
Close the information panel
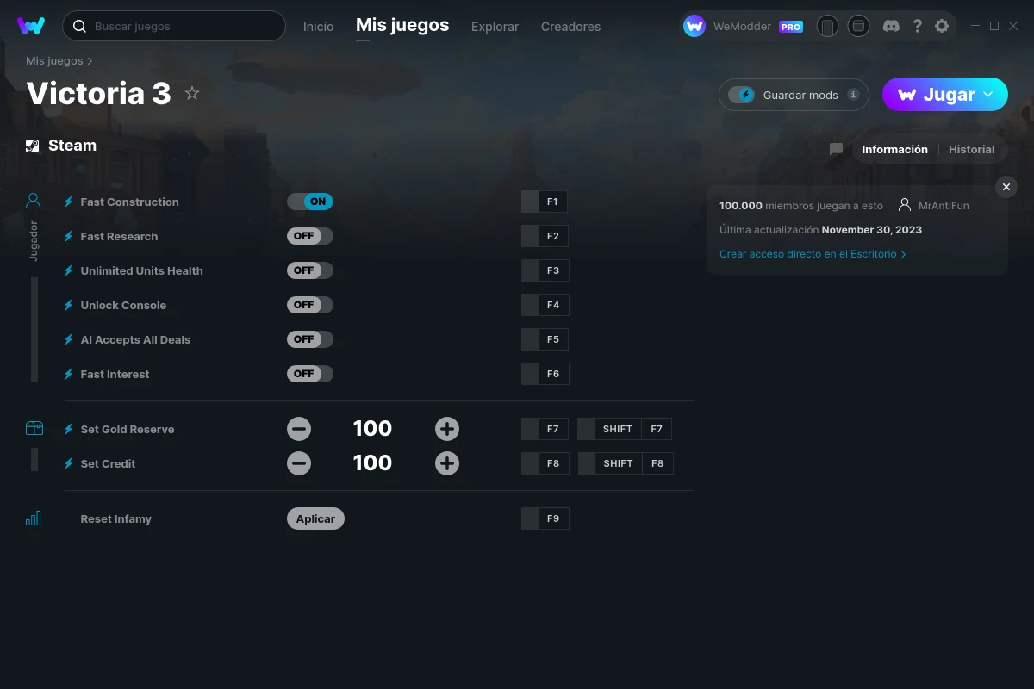click(x=1006, y=187)
